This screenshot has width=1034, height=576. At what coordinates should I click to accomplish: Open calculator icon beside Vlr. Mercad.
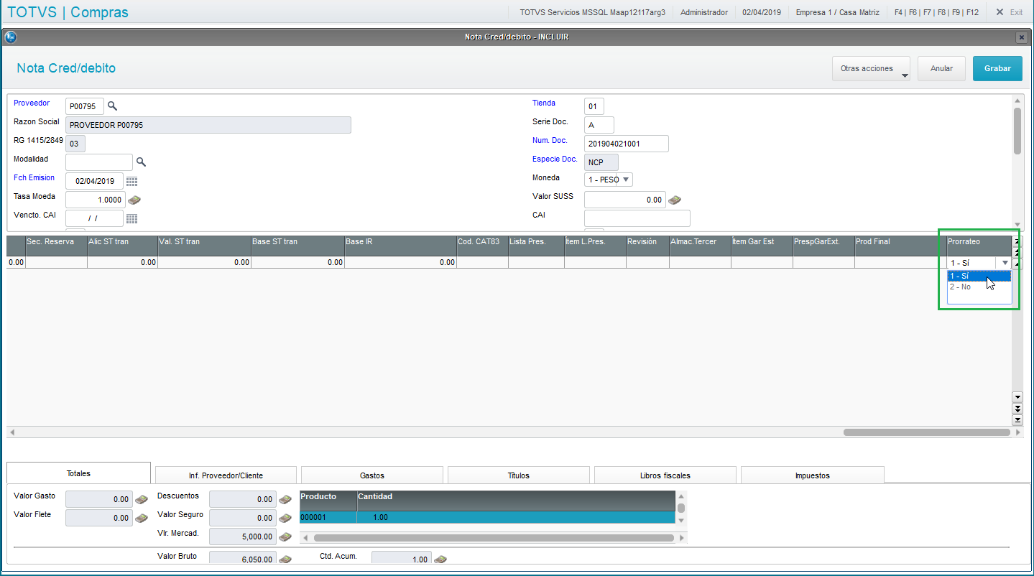pos(285,536)
